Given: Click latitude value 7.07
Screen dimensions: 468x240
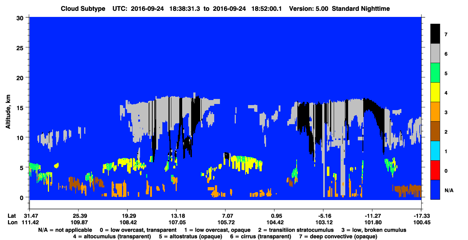Looking at the screenshot, I should [x=225, y=216].
